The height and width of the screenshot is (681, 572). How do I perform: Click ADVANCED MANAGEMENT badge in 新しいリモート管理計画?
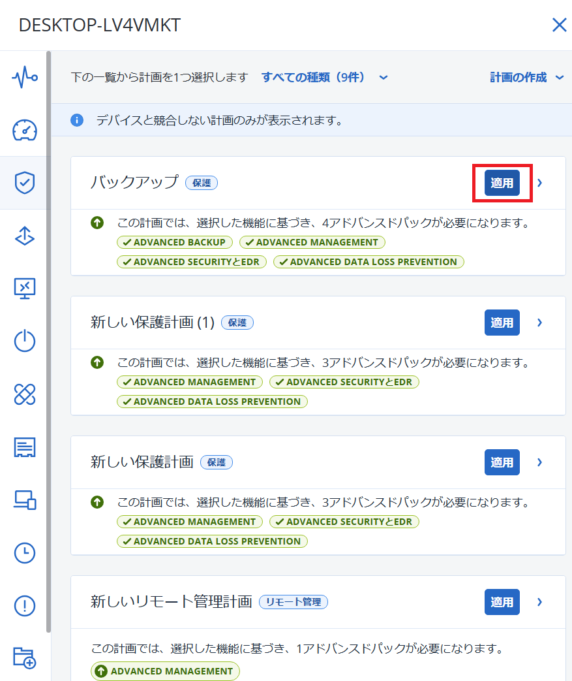point(166,671)
